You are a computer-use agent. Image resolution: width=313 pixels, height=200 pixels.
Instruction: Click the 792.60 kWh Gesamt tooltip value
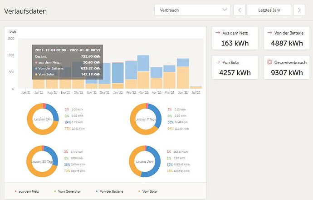(x=91, y=56)
